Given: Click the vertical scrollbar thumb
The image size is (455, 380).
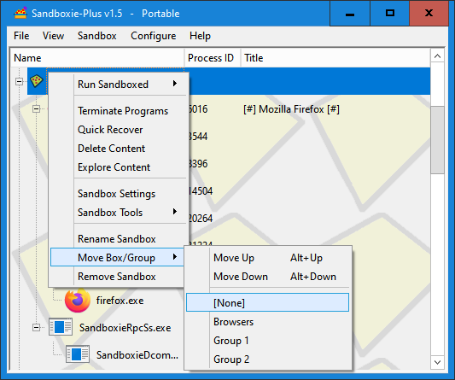Looking at the screenshot, I should click(x=438, y=140).
